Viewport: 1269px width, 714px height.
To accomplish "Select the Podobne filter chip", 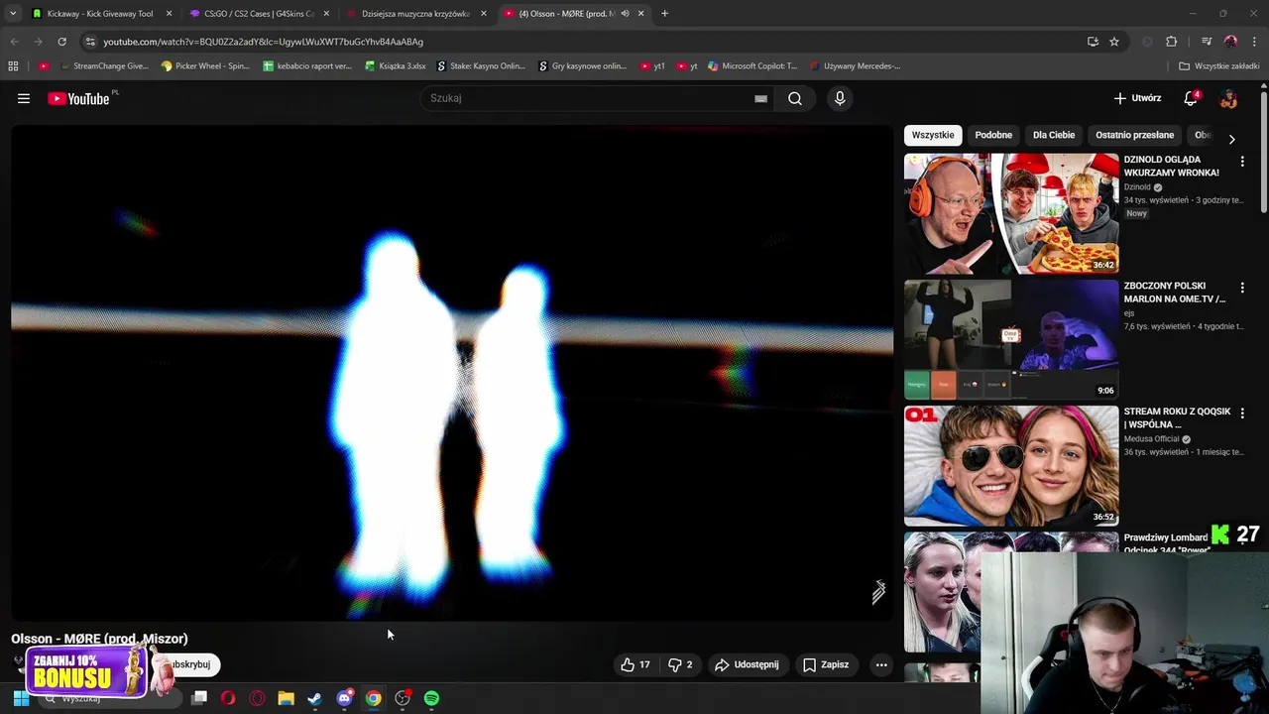I will coord(993,135).
